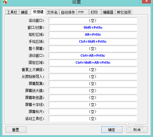Click the 从剪贴板导入: label

[x=33, y=77]
